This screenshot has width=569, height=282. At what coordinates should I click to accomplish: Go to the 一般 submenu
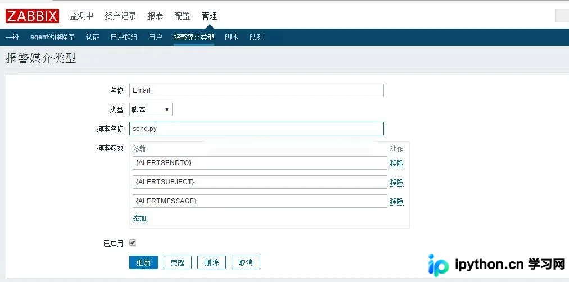(x=12, y=37)
